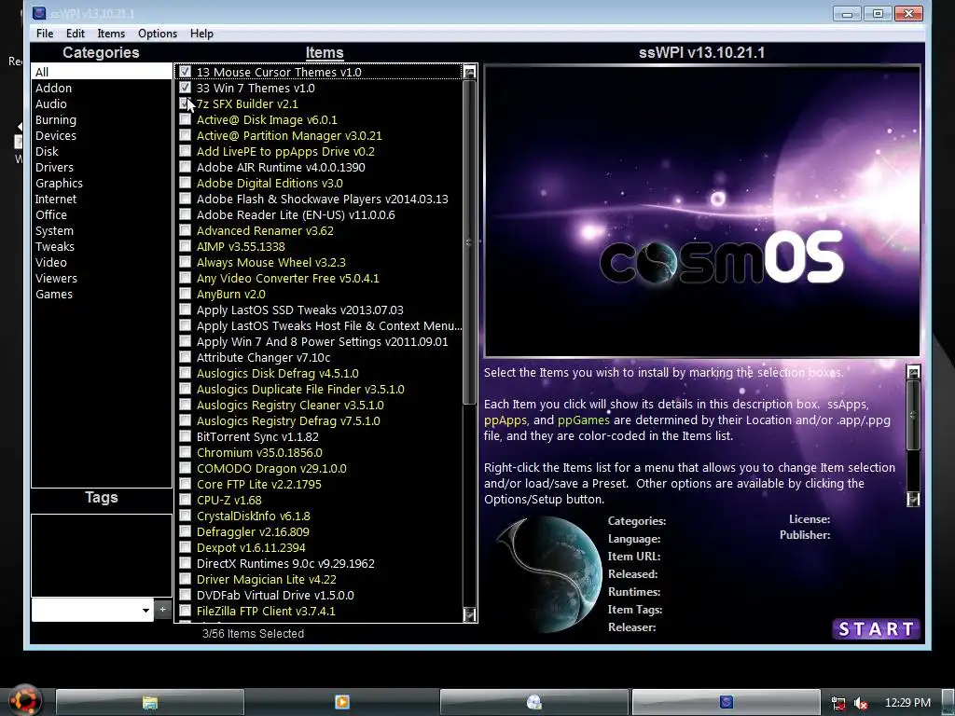Screen dimensions: 955x716
Task: Click the items list scrollbar thumb
Action: (468, 242)
